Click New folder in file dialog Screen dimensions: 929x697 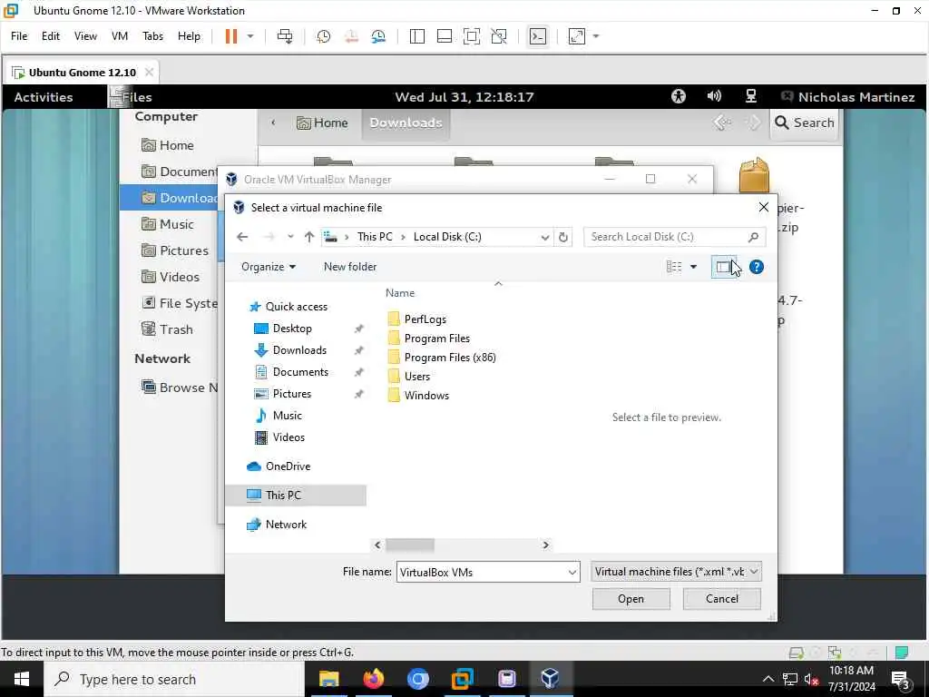(350, 267)
